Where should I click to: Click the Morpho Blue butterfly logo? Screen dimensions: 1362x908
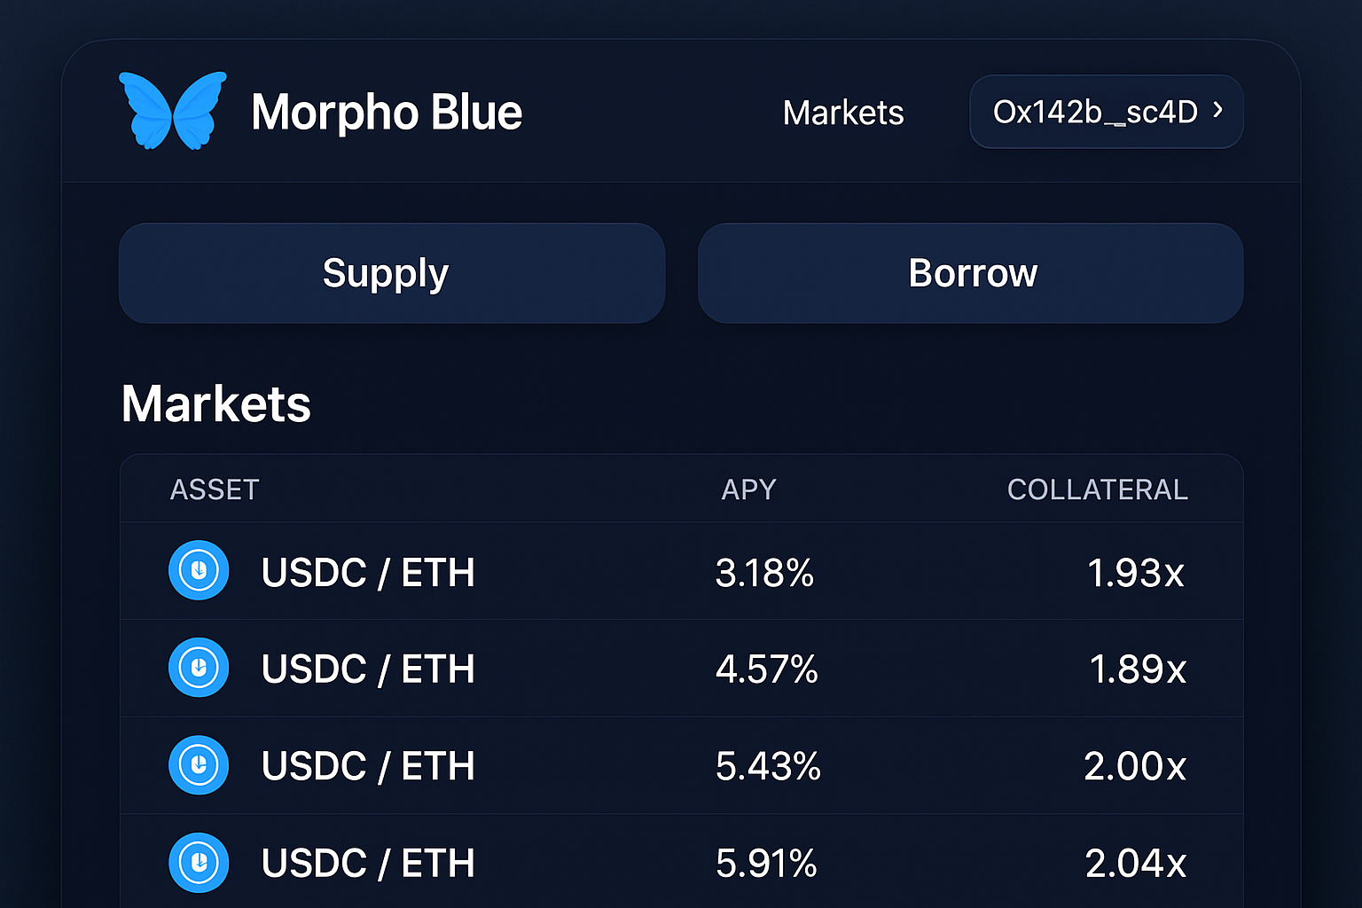[x=173, y=111]
